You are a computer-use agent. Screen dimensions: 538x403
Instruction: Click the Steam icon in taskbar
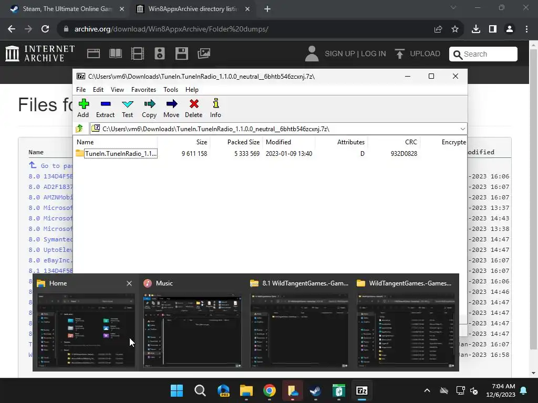point(315,390)
